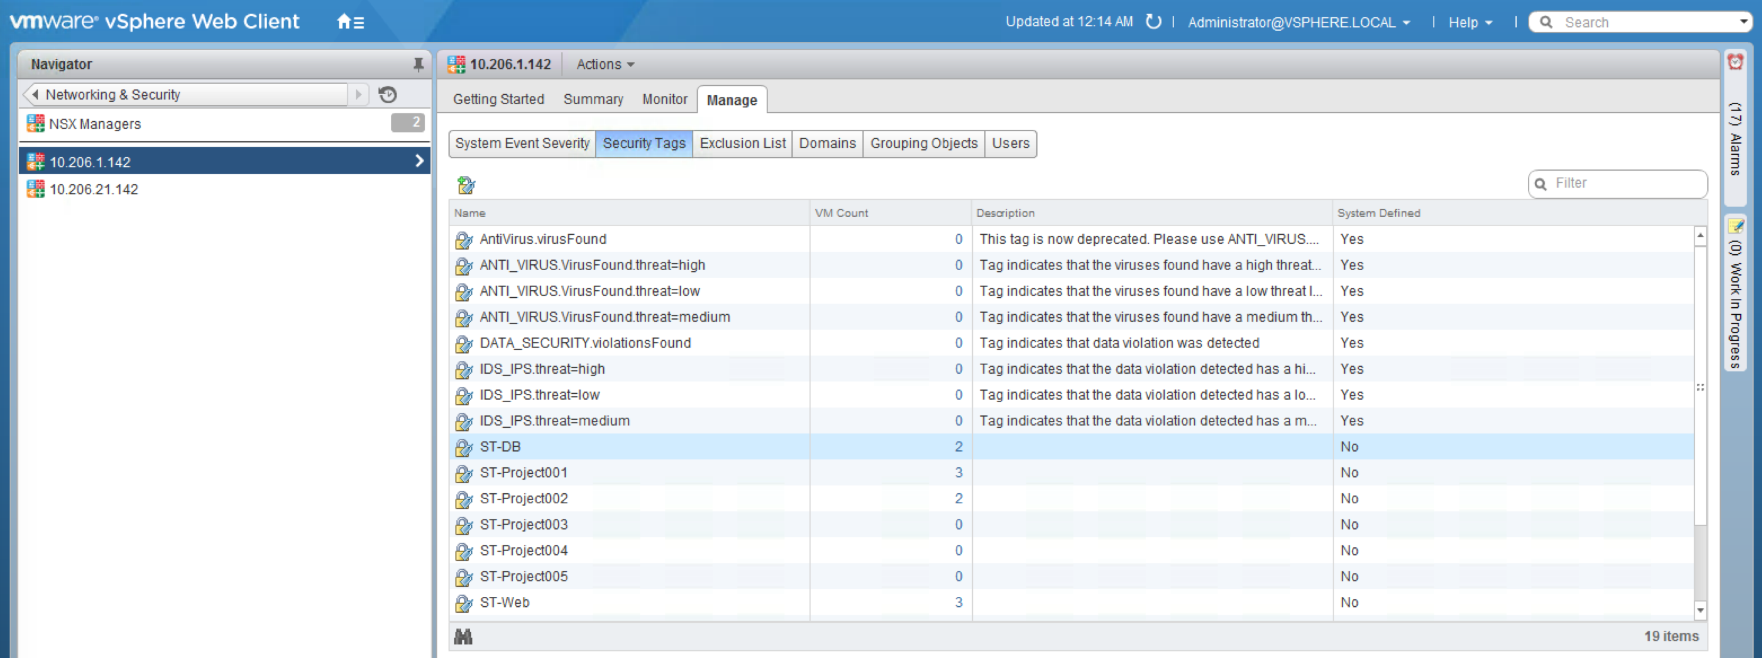Click VM Count 3 for ST-Web
The height and width of the screenshot is (658, 1762).
point(958,603)
